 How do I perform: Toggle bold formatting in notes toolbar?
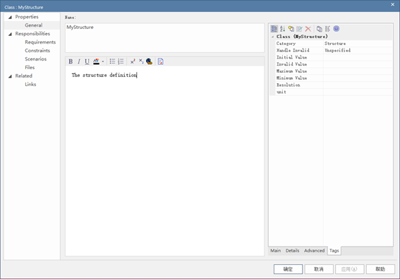(71, 61)
